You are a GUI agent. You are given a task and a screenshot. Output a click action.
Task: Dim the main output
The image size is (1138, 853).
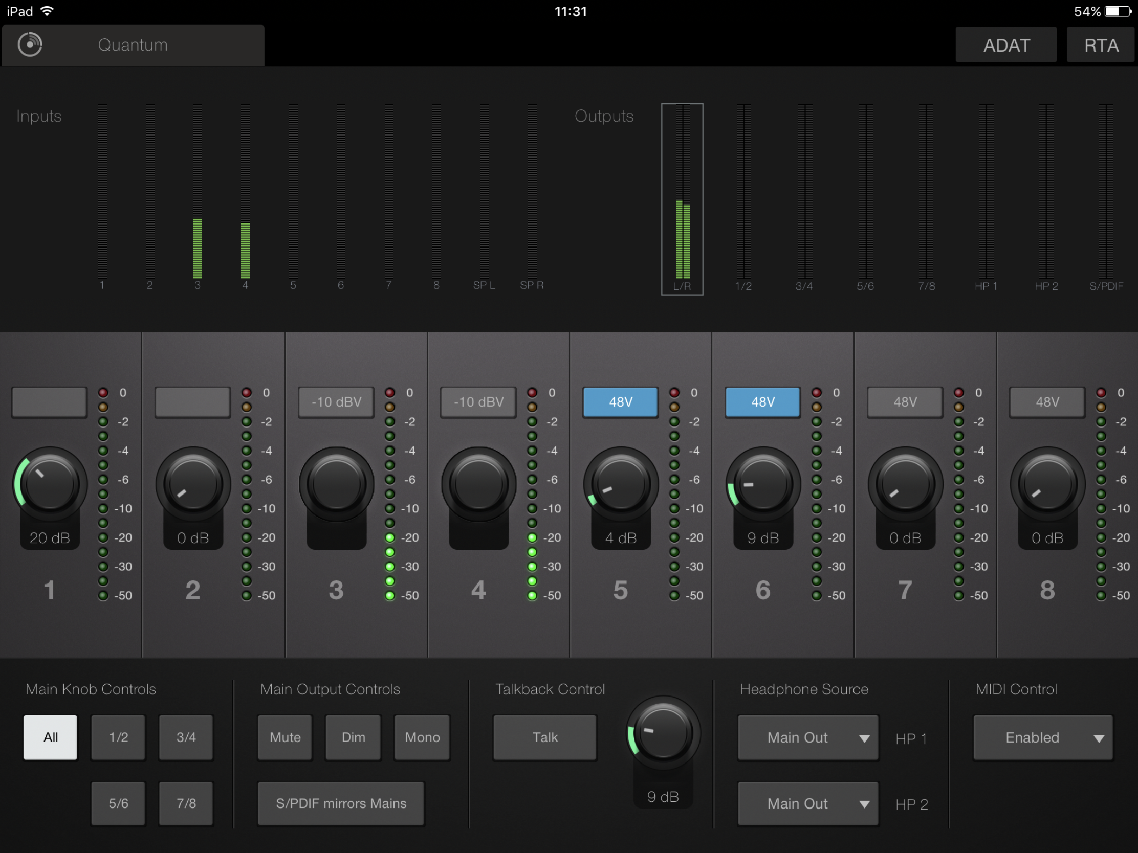point(354,737)
